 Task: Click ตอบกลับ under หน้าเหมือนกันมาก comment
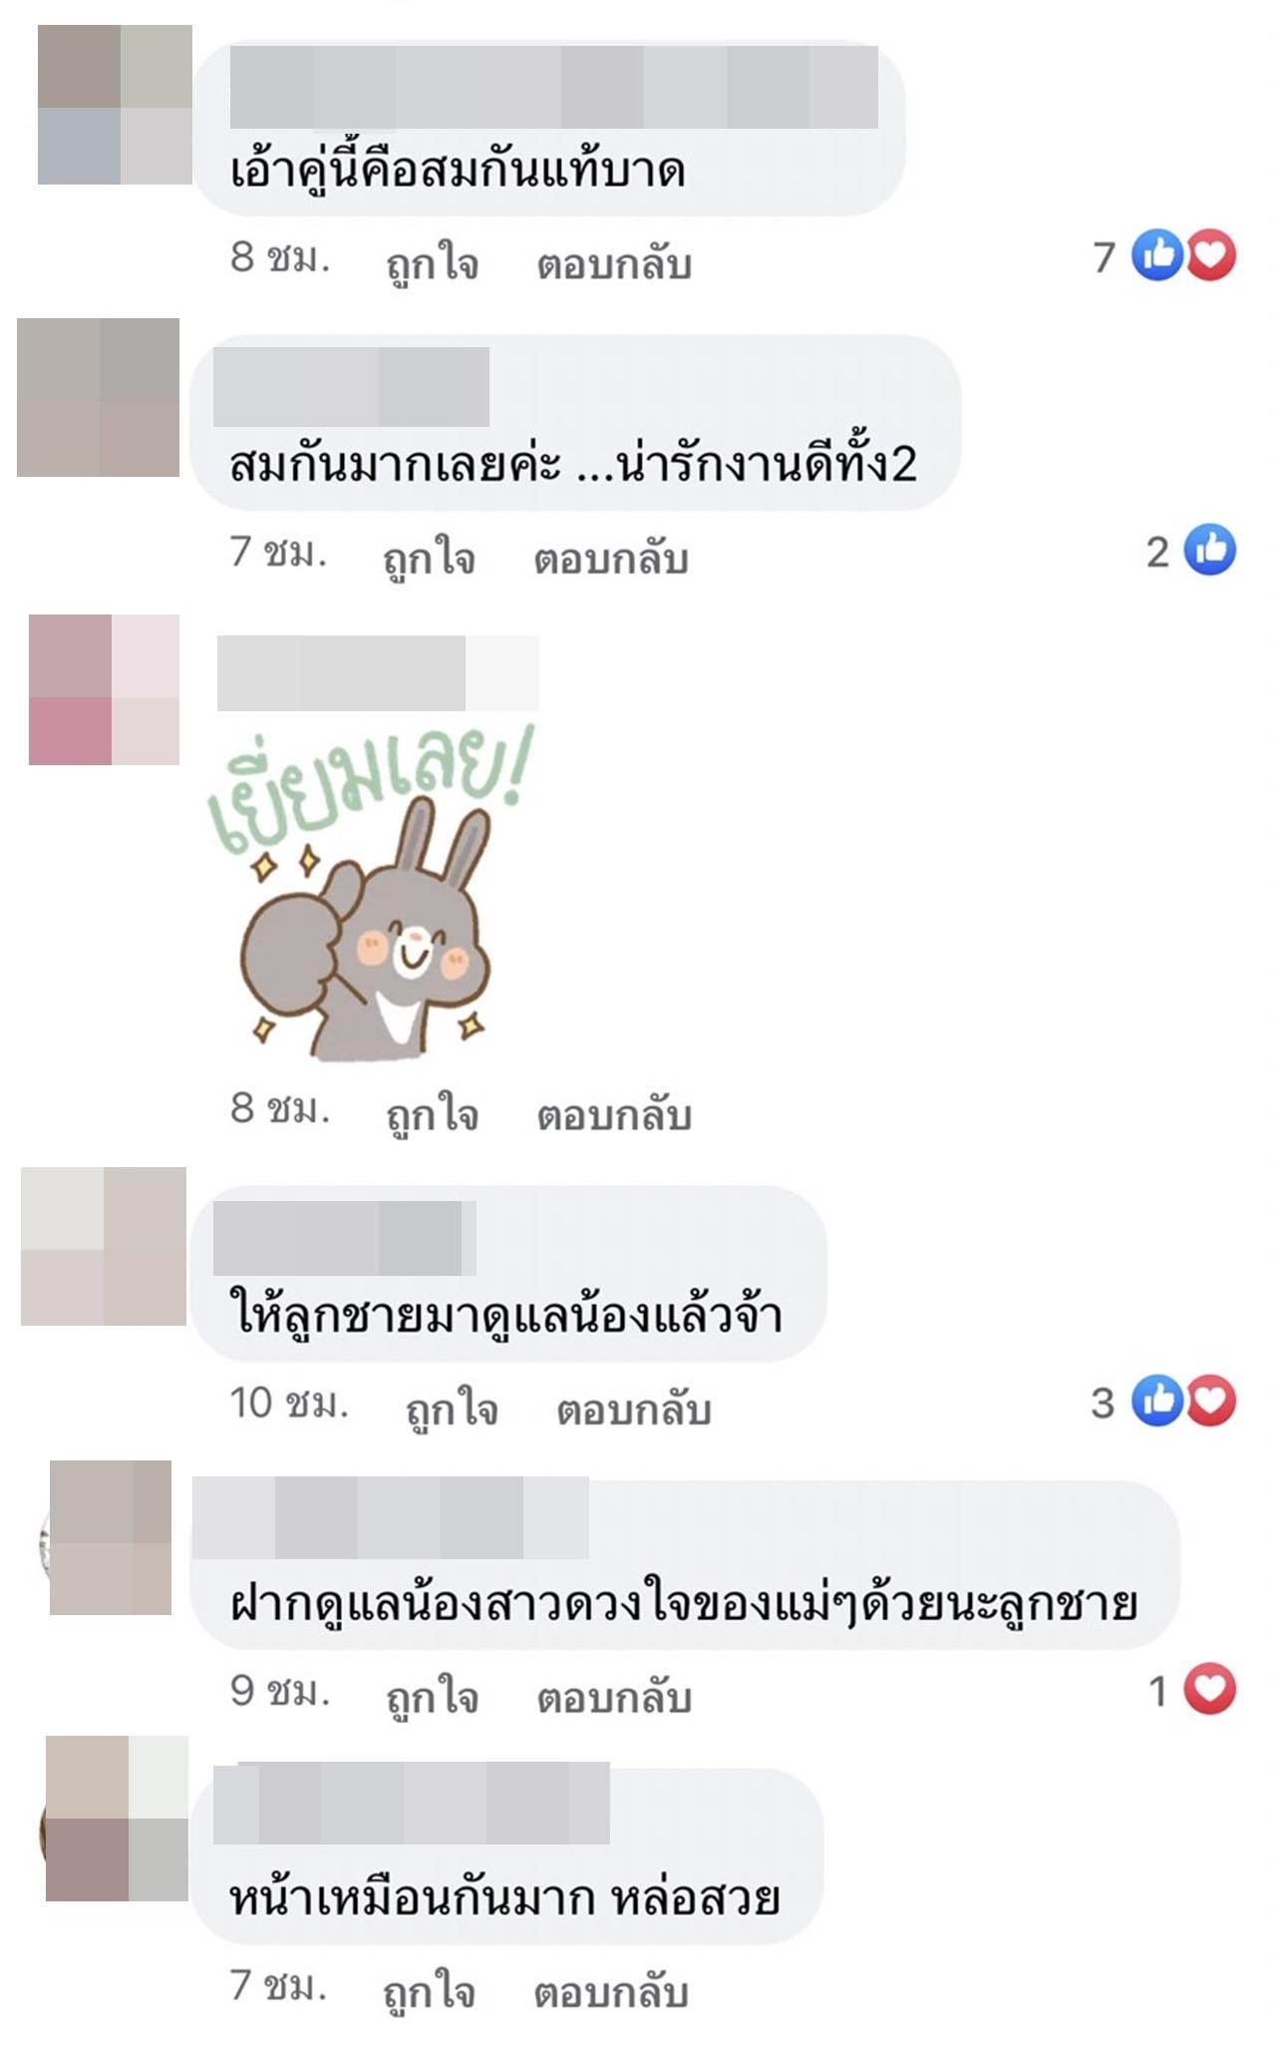611,1992
